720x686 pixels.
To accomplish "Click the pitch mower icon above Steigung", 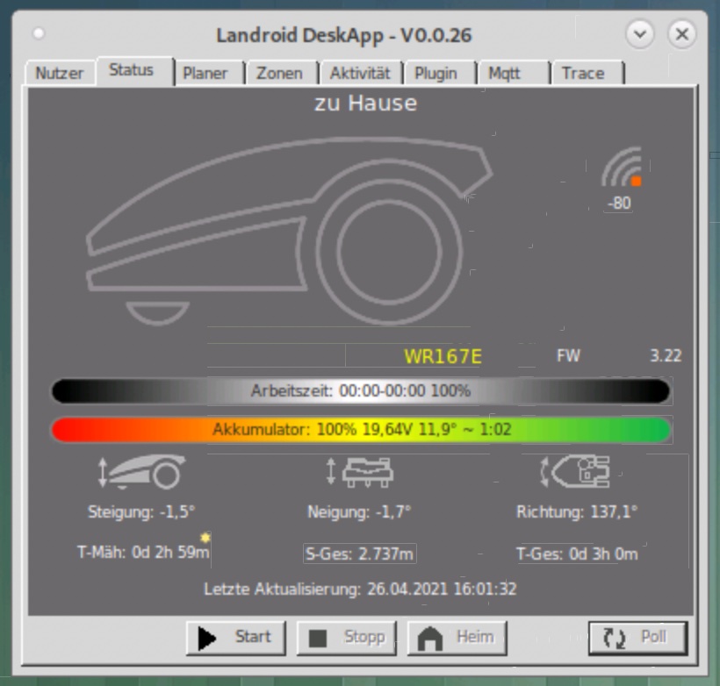I will 141,472.
